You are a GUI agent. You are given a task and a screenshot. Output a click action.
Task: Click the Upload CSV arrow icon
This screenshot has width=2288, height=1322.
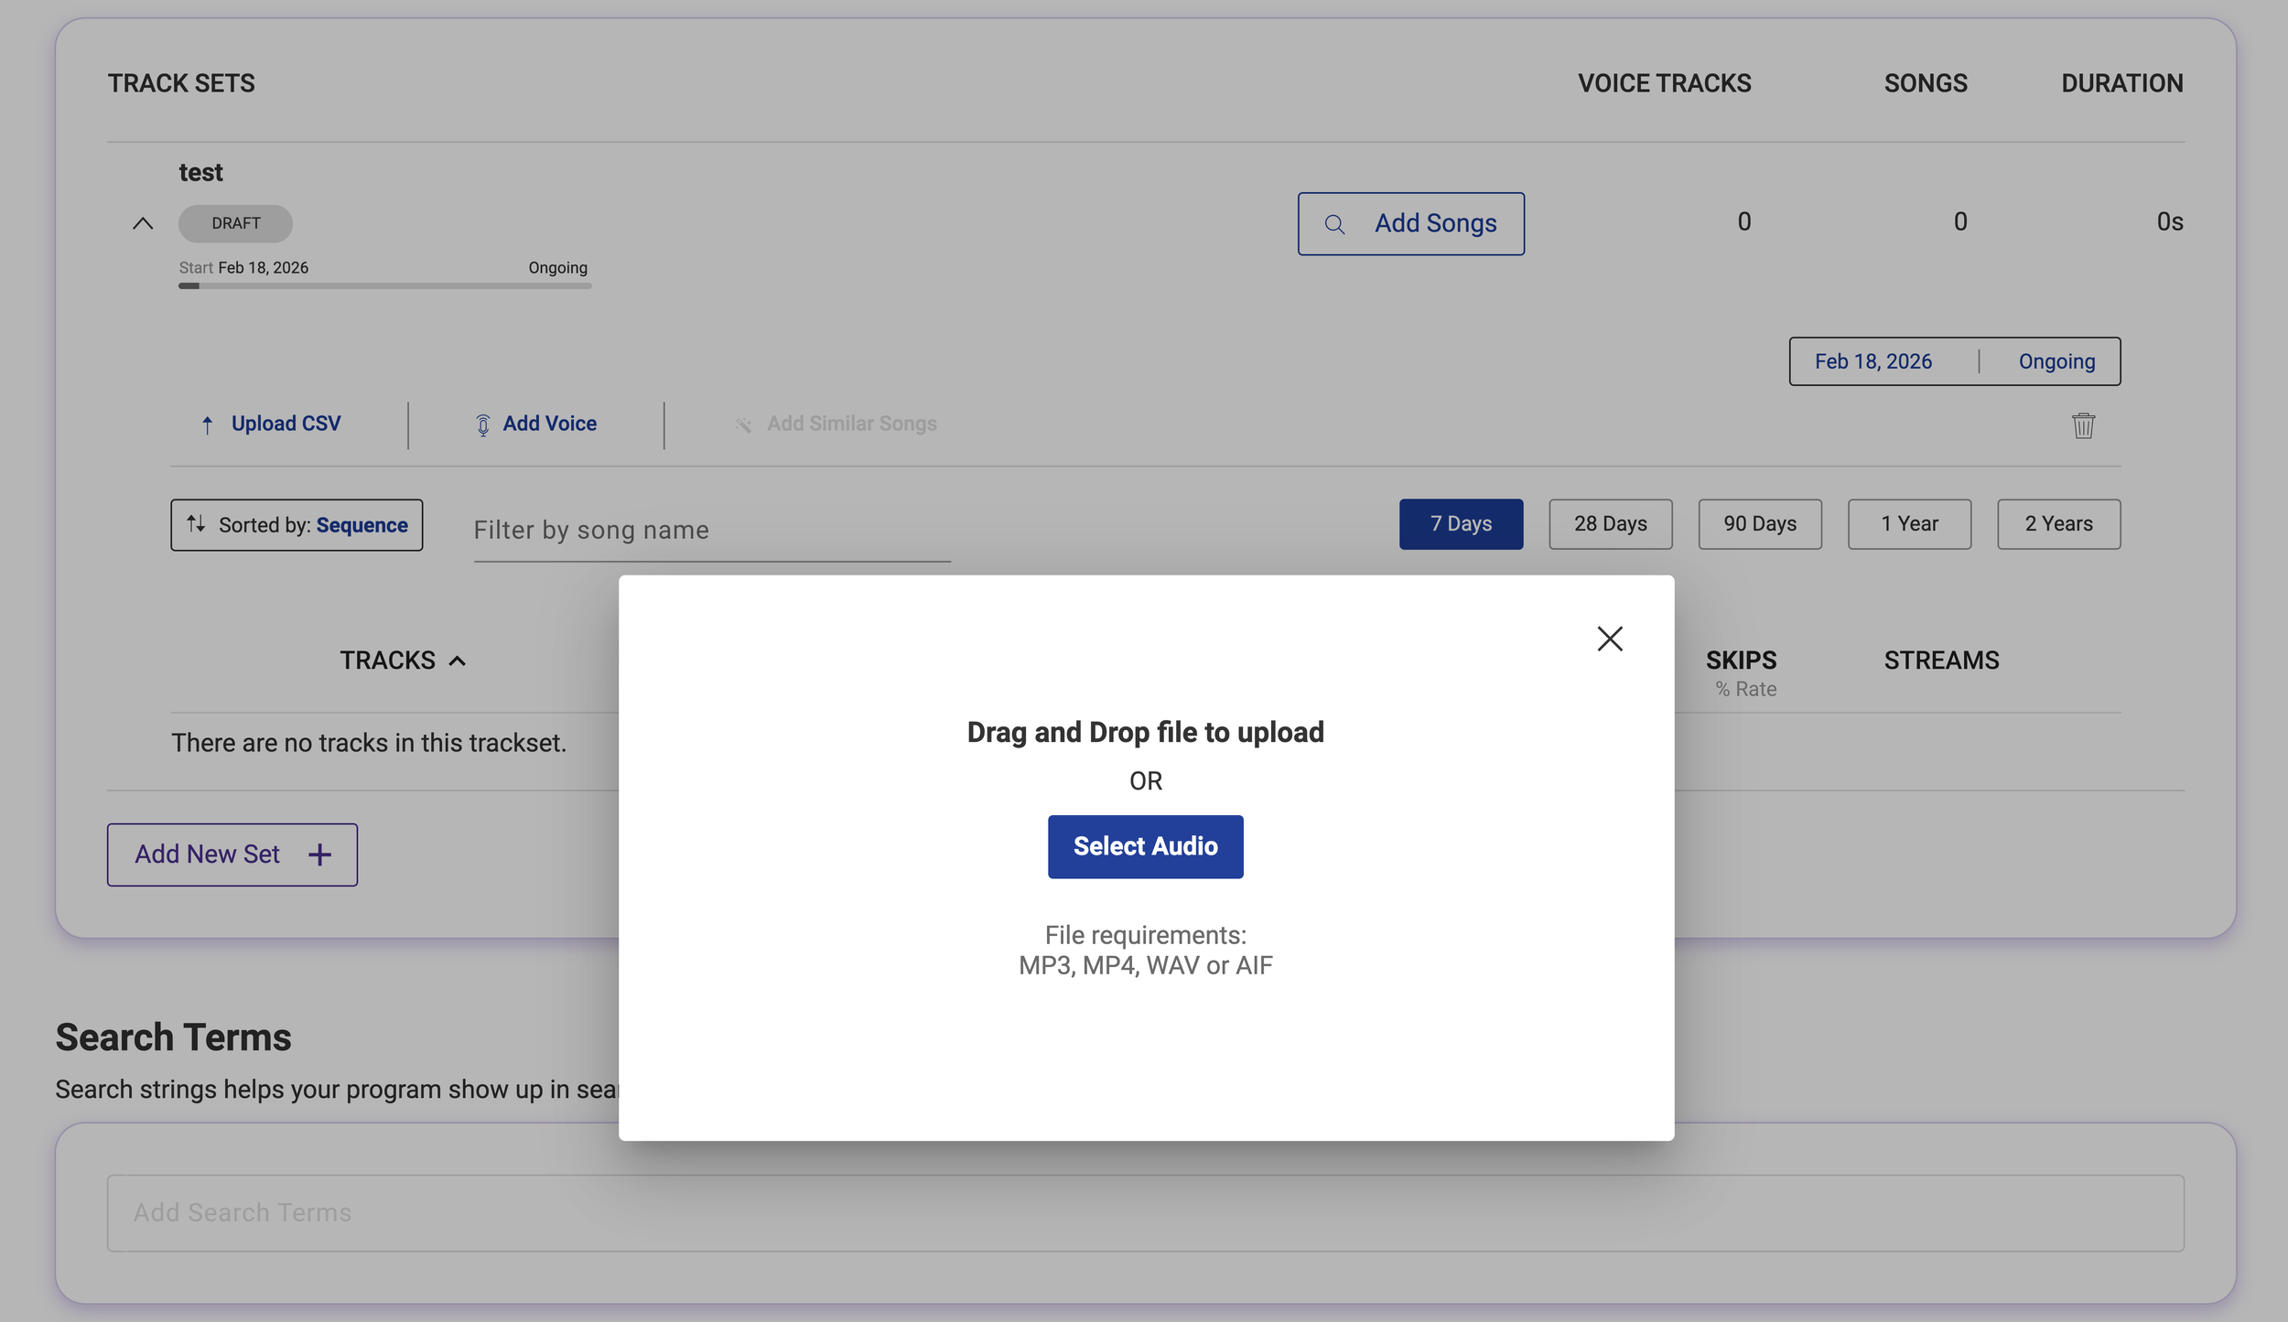(x=208, y=425)
